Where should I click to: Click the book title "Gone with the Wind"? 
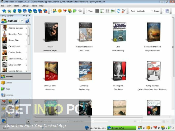152,47
